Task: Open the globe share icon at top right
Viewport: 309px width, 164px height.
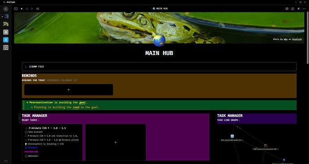Action: (287, 8)
